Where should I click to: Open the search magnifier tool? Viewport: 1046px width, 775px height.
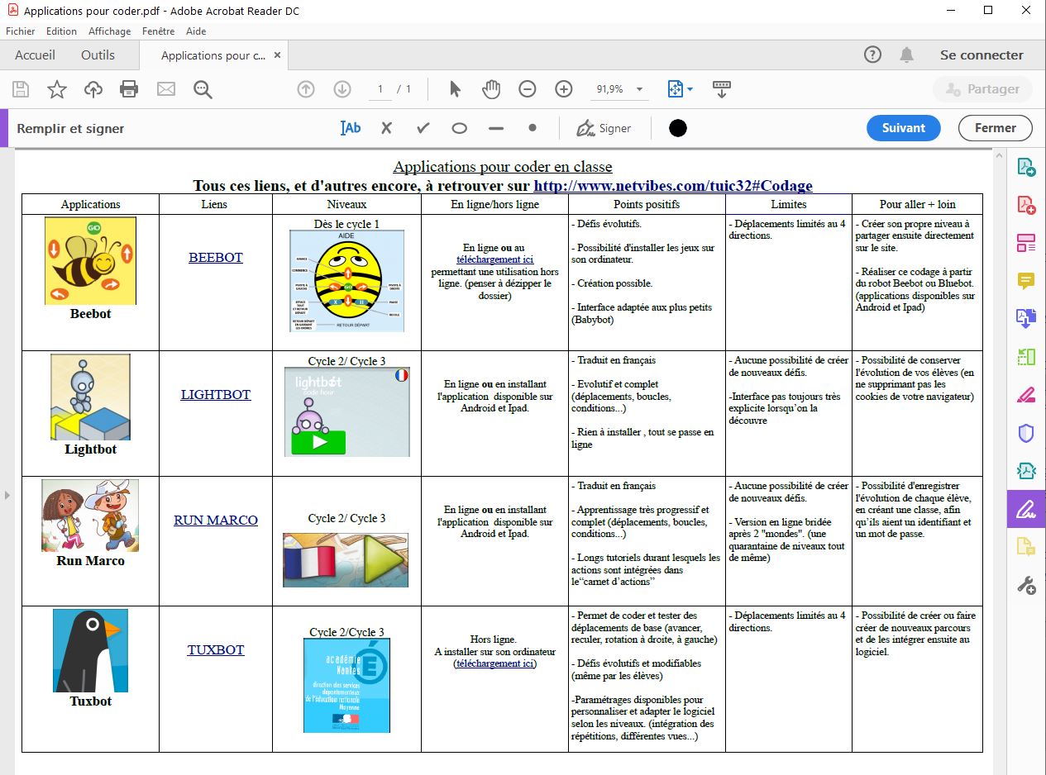pyautogui.click(x=203, y=89)
